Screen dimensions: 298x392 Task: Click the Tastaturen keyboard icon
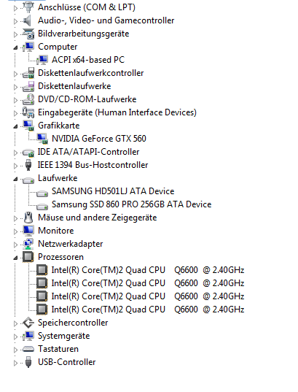pyautogui.click(x=28, y=349)
